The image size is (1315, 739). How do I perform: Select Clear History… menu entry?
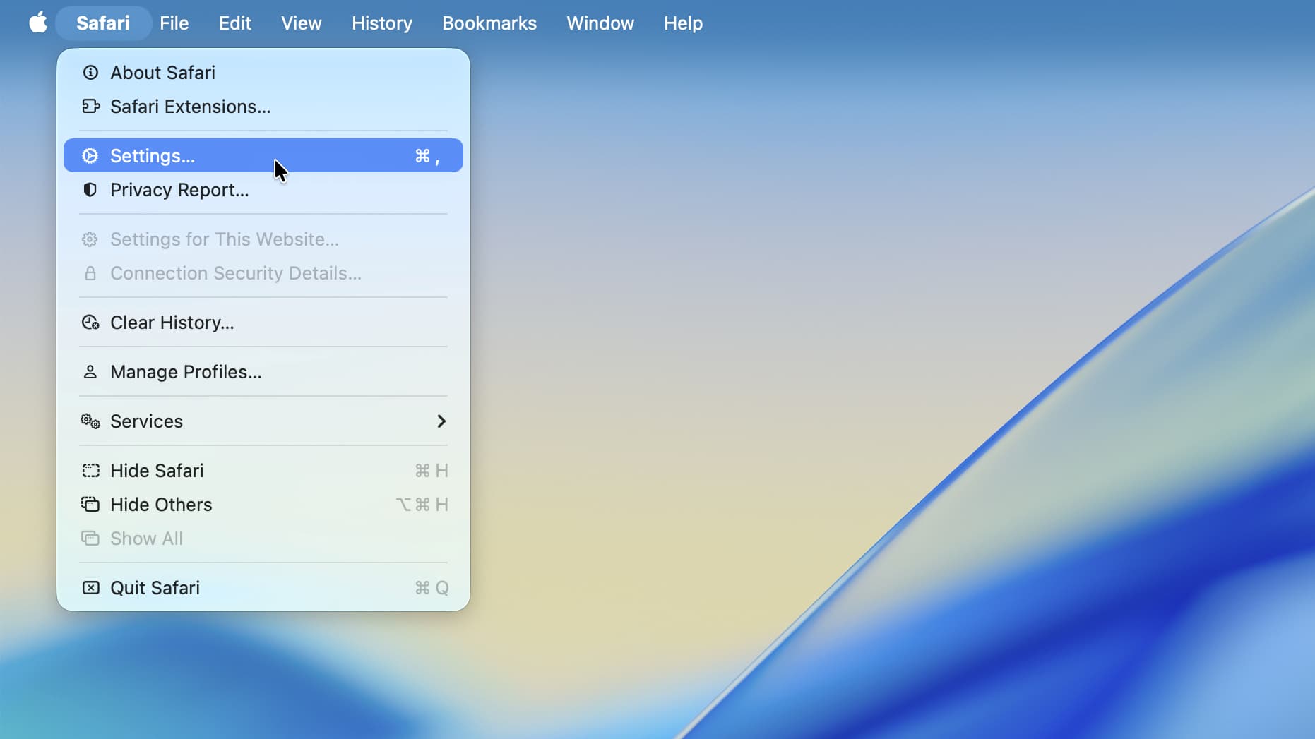click(x=263, y=323)
